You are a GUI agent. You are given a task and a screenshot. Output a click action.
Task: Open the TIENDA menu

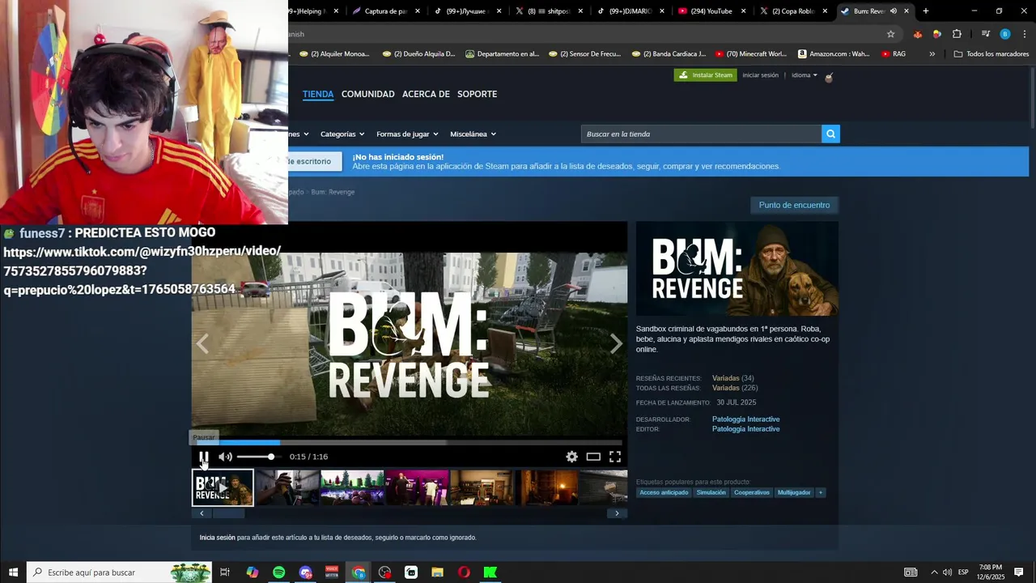coord(318,94)
